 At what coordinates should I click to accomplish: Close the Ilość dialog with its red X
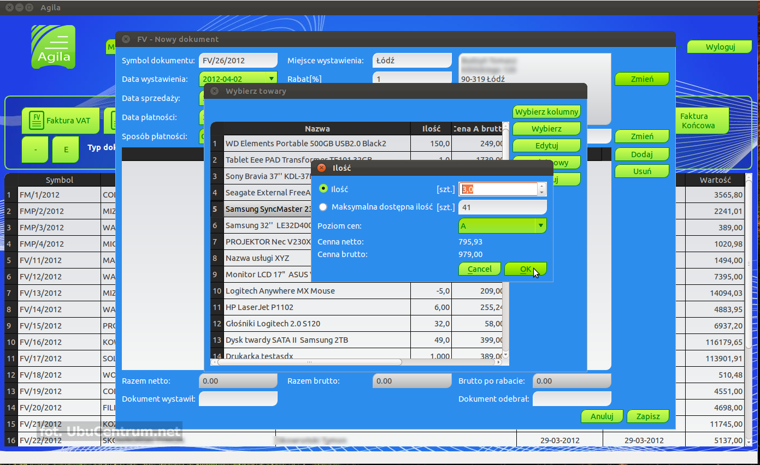321,168
